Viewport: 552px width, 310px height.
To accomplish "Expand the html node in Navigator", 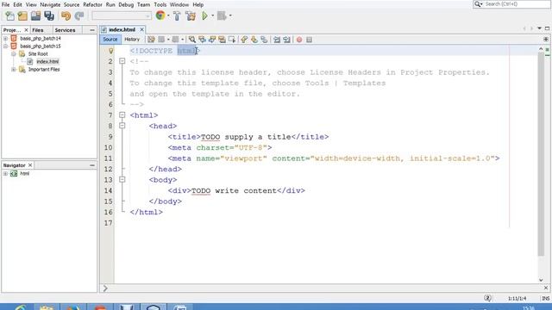I will coord(5,174).
